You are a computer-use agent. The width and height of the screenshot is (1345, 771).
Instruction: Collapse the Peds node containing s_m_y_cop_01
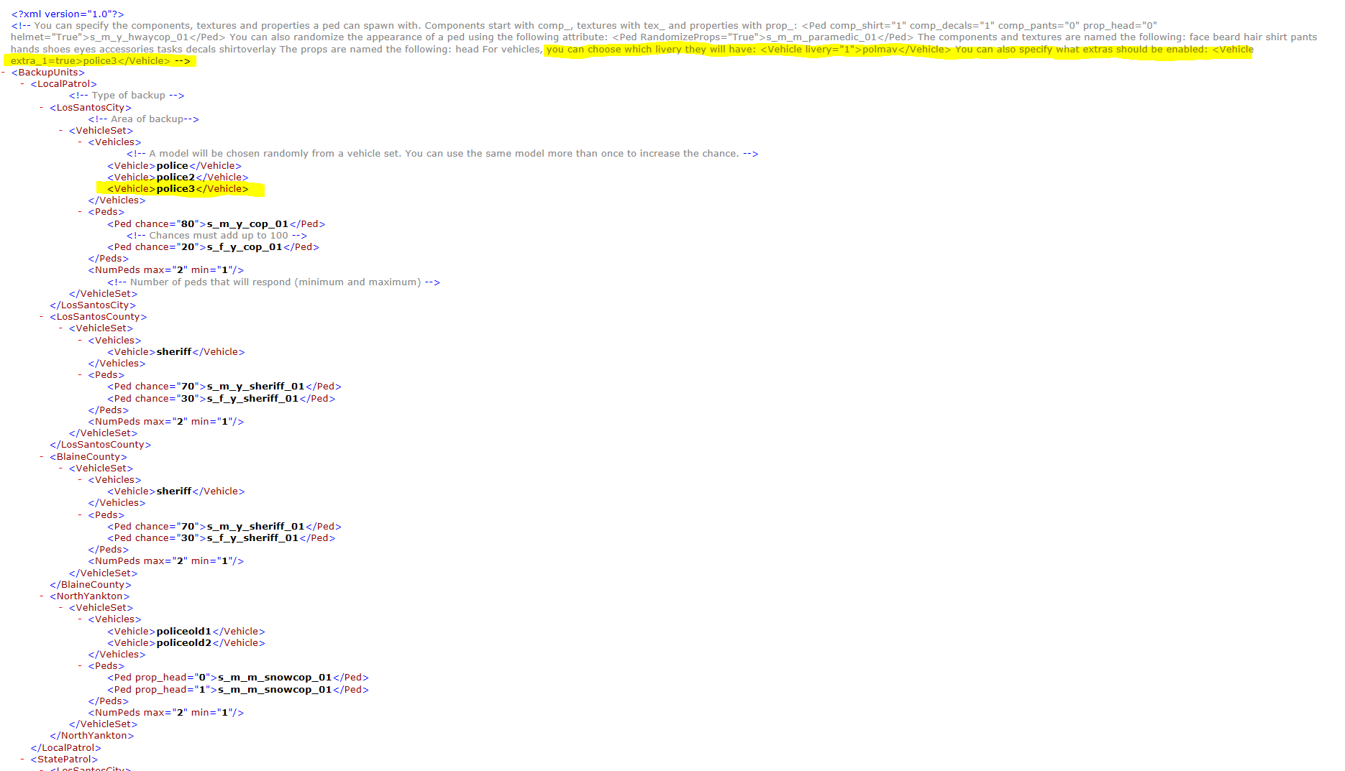(x=81, y=212)
